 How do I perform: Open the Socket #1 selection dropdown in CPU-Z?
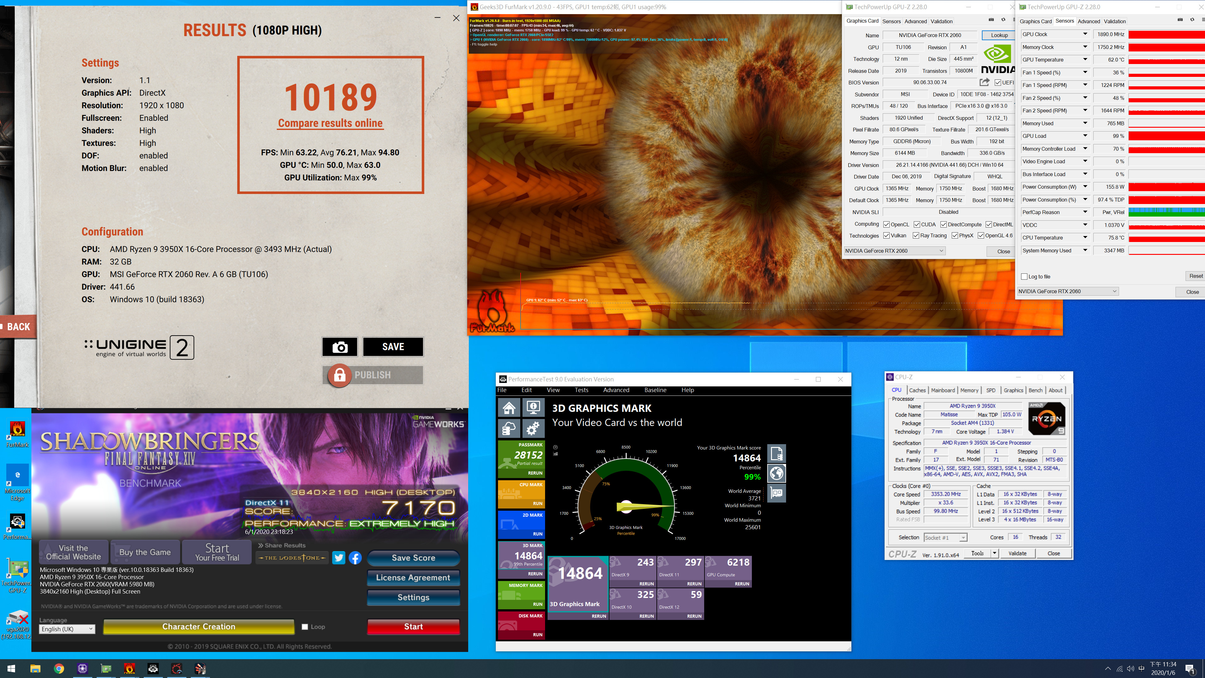pos(945,538)
